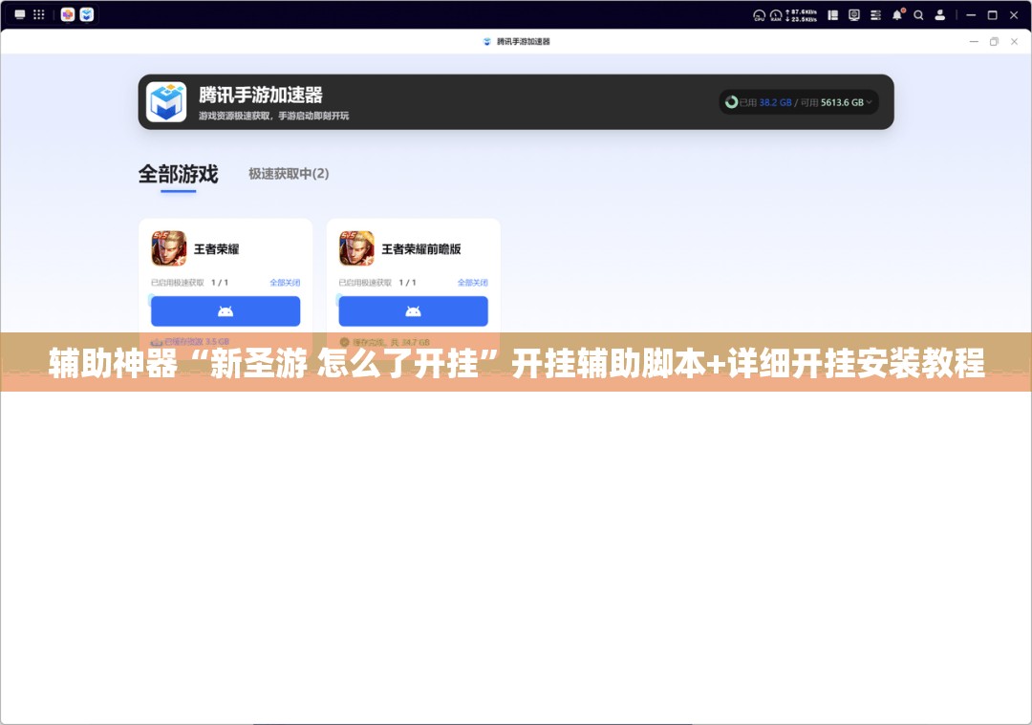Click Android button on 王者荣耀 card
The image size is (1032, 725).
(x=226, y=311)
